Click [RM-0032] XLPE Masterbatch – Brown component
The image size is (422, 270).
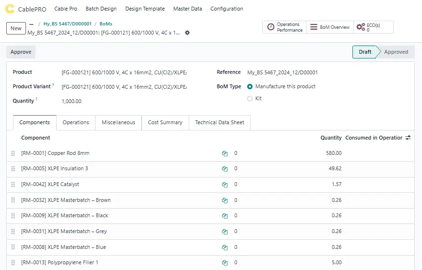pyautogui.click(x=66, y=200)
